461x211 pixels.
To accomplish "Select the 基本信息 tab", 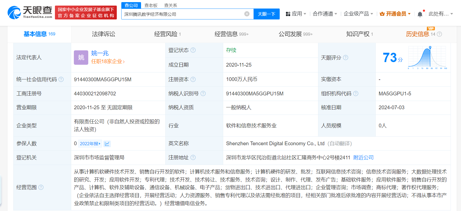I will point(39,34).
